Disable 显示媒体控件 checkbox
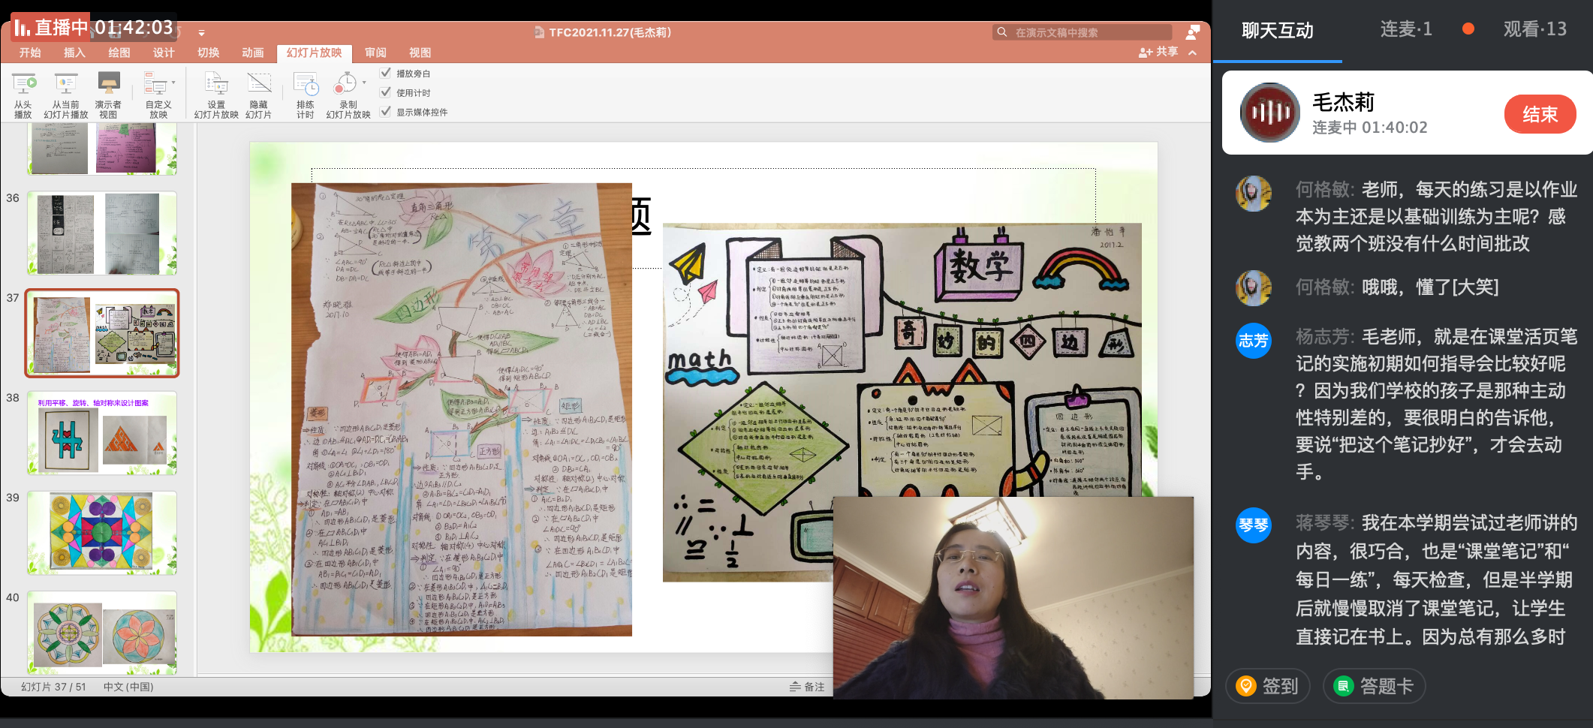Viewport: 1593px width, 728px height. point(386,112)
